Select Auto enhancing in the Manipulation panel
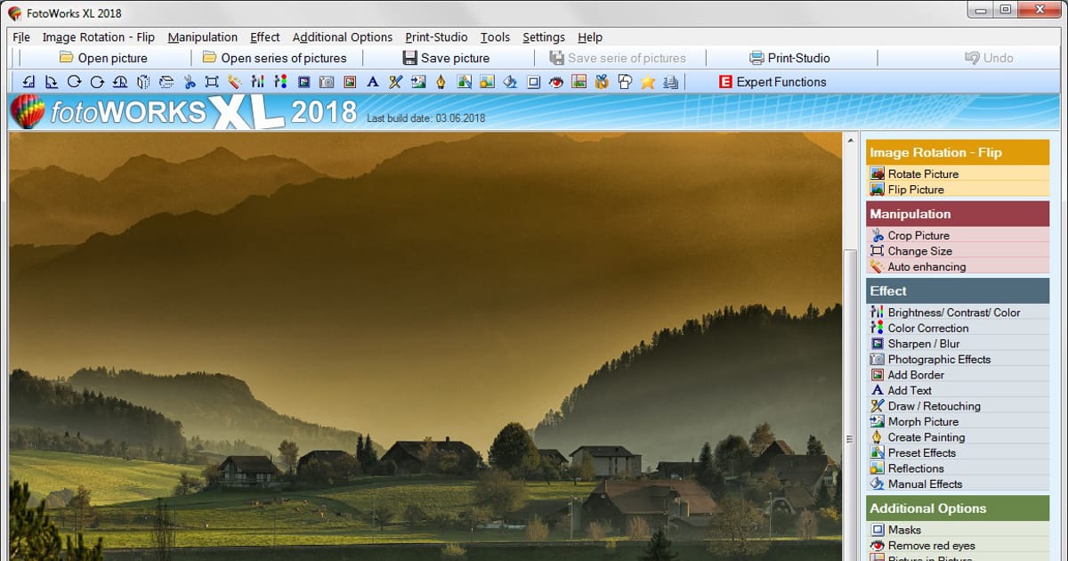This screenshot has width=1068, height=561. tap(926, 266)
